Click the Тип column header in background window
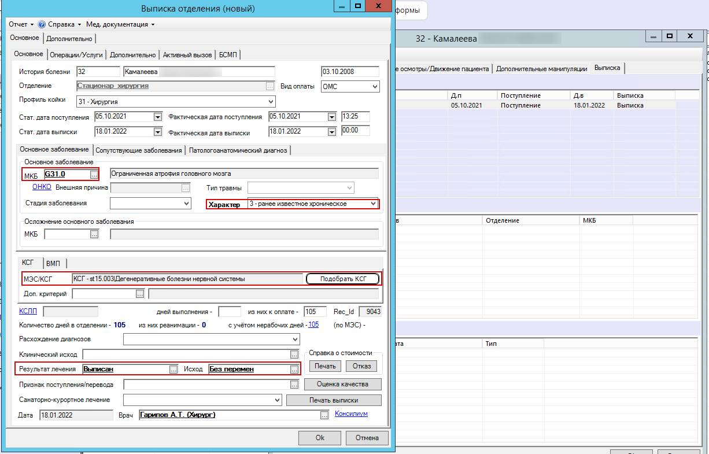Viewport: 709px width, 454px height. [x=512, y=343]
